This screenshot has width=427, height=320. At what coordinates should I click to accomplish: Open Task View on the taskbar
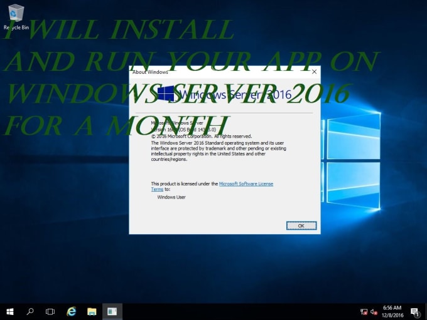tap(50, 312)
